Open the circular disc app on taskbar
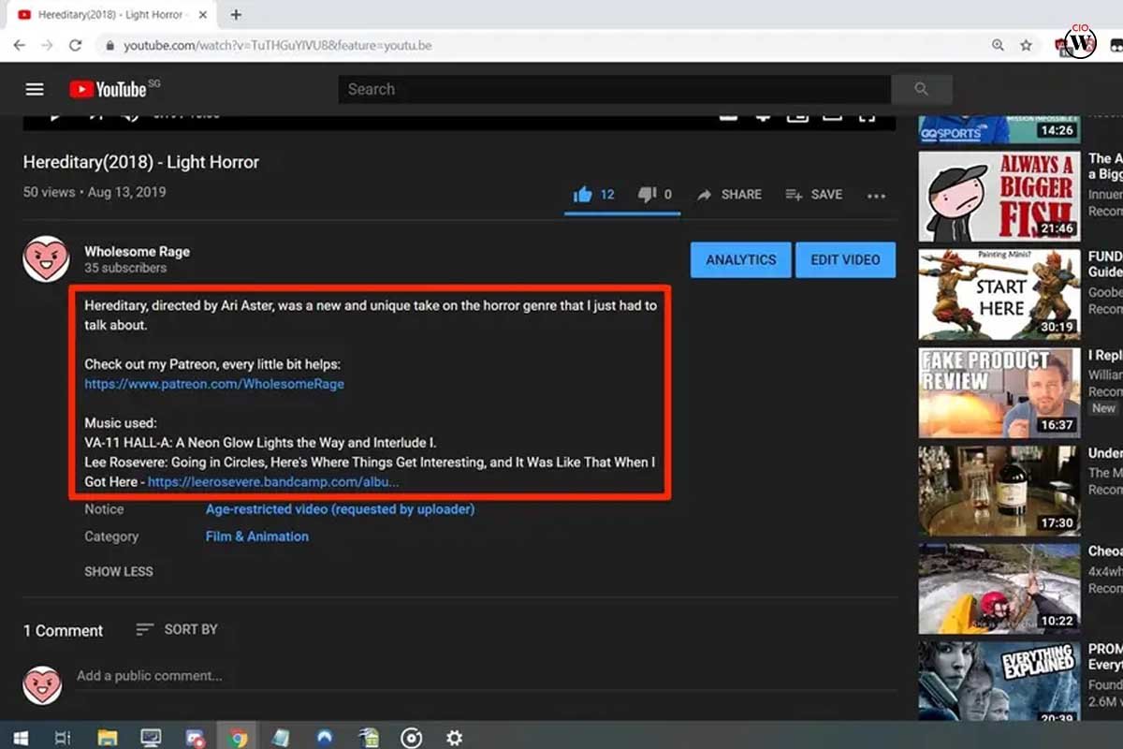The height and width of the screenshot is (749, 1123). (411, 738)
